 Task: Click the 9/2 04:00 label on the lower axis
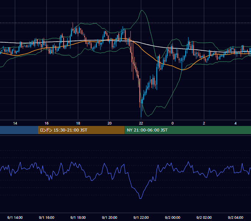pyautogui.click(x=235, y=217)
